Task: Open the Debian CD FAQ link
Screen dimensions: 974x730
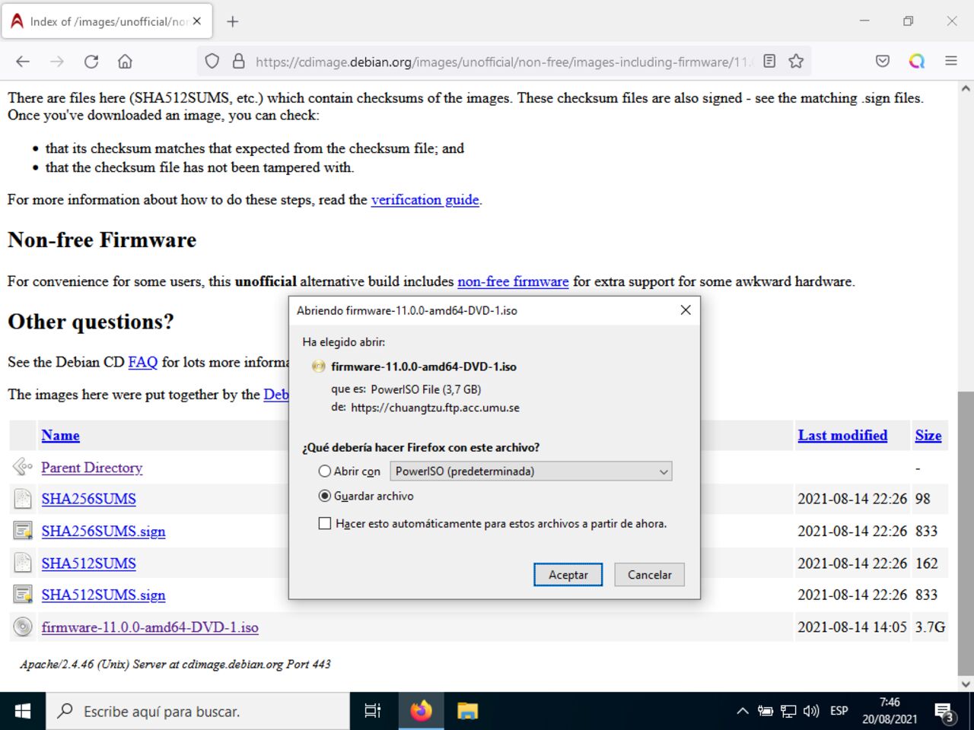Action: (x=143, y=362)
